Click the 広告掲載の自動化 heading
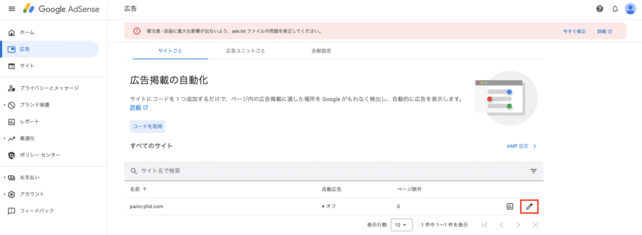 pos(169,81)
